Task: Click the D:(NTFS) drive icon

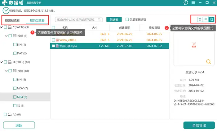Action: pos(10,62)
